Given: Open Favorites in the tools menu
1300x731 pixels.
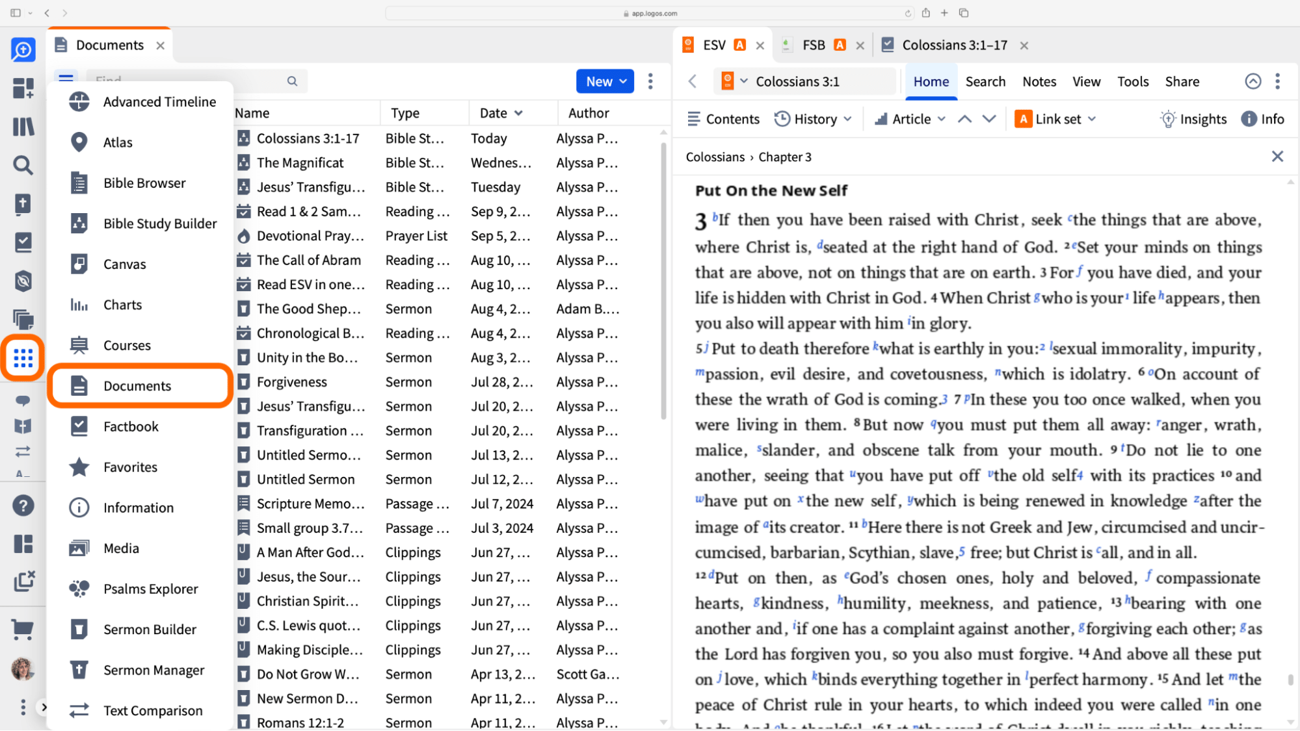Looking at the screenshot, I should [142, 467].
